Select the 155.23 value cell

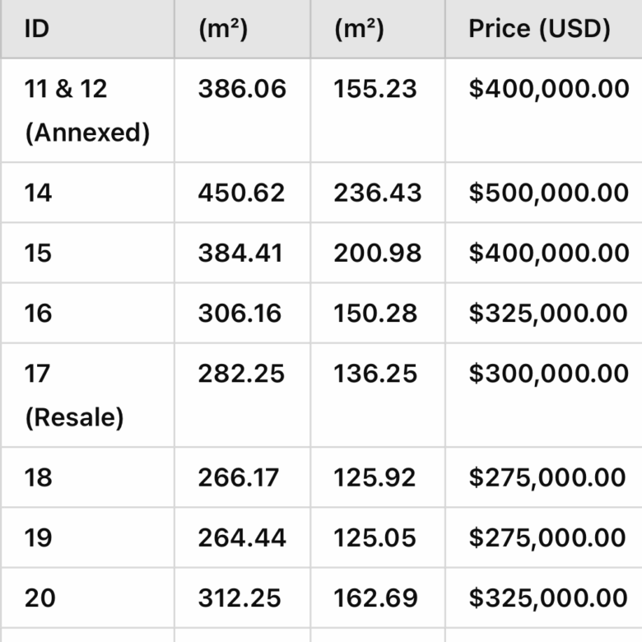[375, 89]
